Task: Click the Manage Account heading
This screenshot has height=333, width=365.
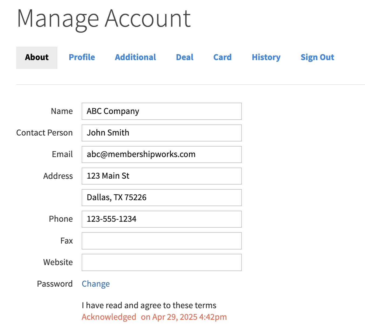Action: 104,18
